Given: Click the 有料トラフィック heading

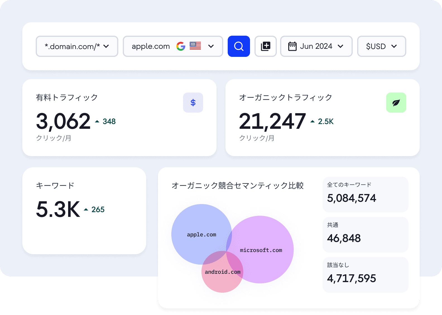Looking at the screenshot, I should click(67, 98).
